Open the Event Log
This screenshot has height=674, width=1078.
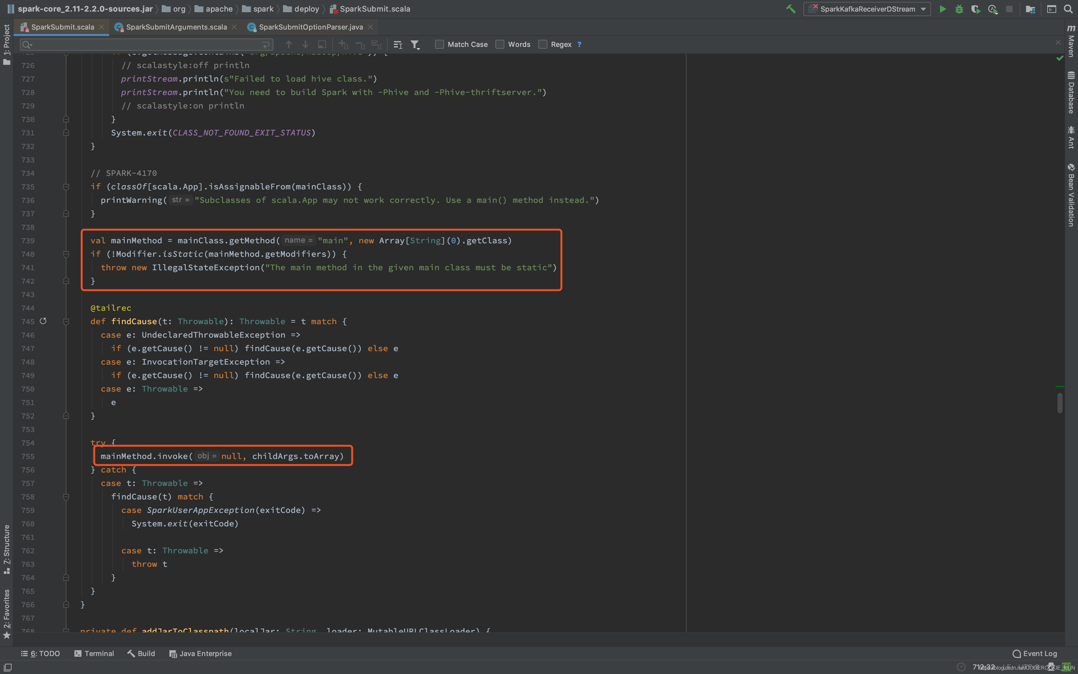[1035, 653]
